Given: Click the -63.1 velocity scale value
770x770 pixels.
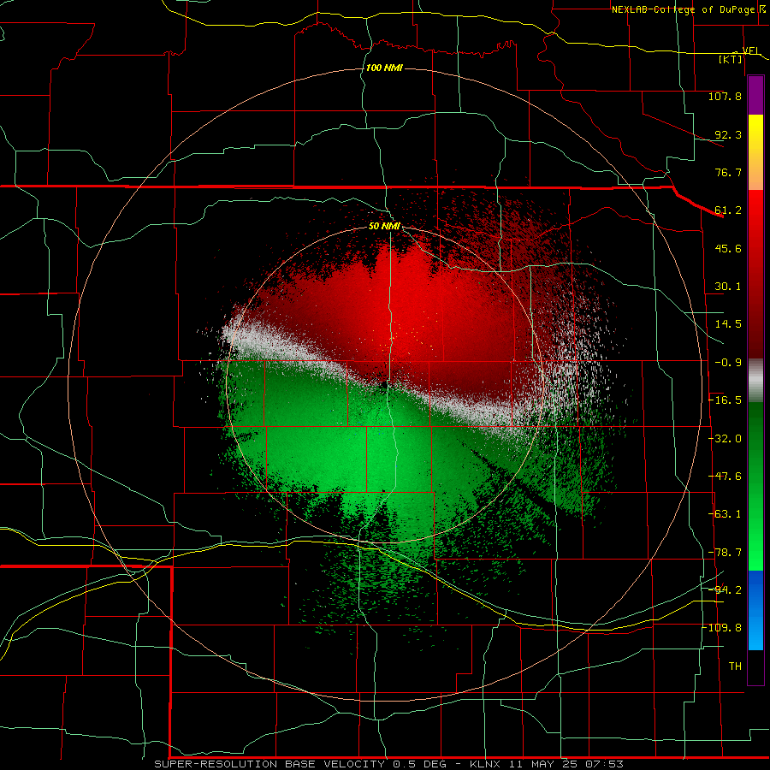Looking at the screenshot, I should 725,514.
